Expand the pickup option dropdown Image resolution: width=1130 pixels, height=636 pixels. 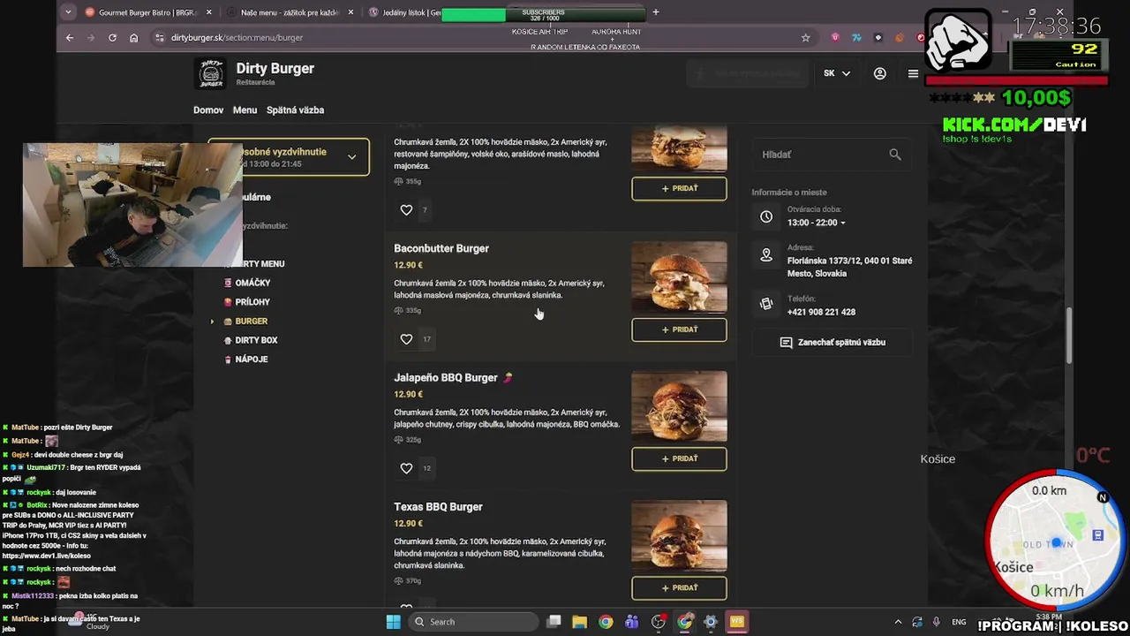coord(351,157)
